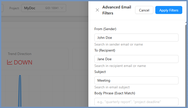Click the 'Search in email subject' hint
The image size is (188, 108).
click(x=112, y=87)
